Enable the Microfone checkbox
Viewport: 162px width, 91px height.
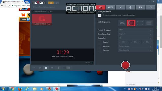point(99,46)
